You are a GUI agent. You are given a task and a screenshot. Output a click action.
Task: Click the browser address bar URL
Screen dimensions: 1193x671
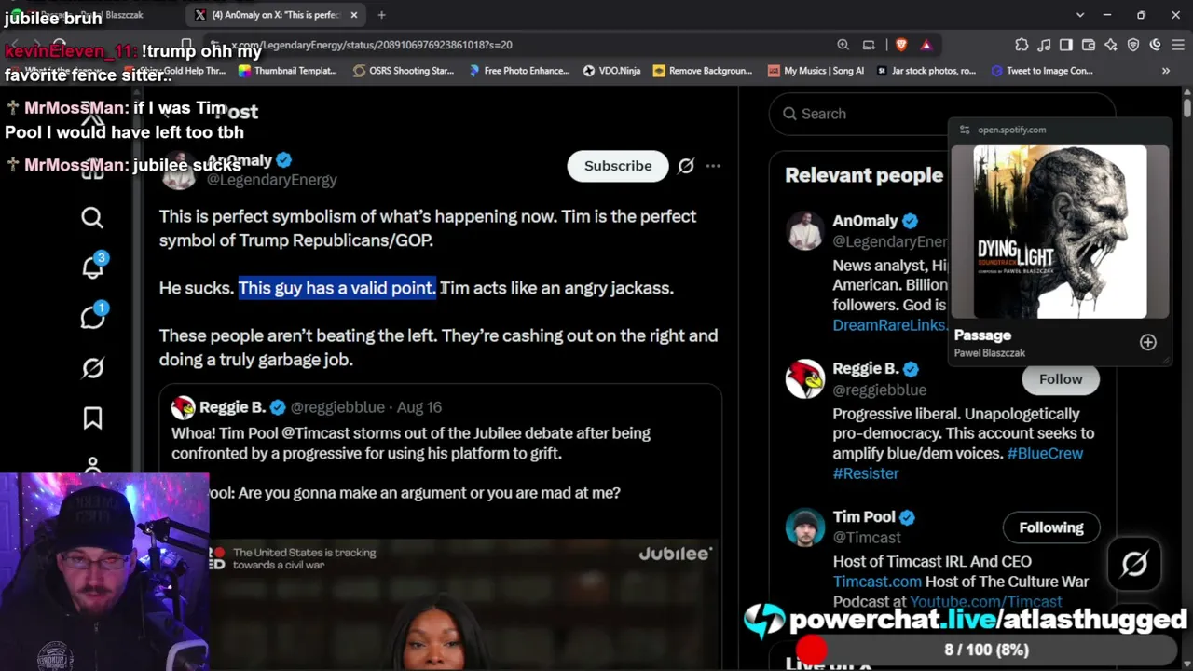pos(372,45)
